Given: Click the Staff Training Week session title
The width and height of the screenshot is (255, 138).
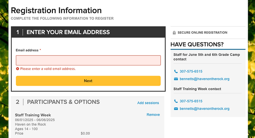Looking at the screenshot, I should coord(33,115).
